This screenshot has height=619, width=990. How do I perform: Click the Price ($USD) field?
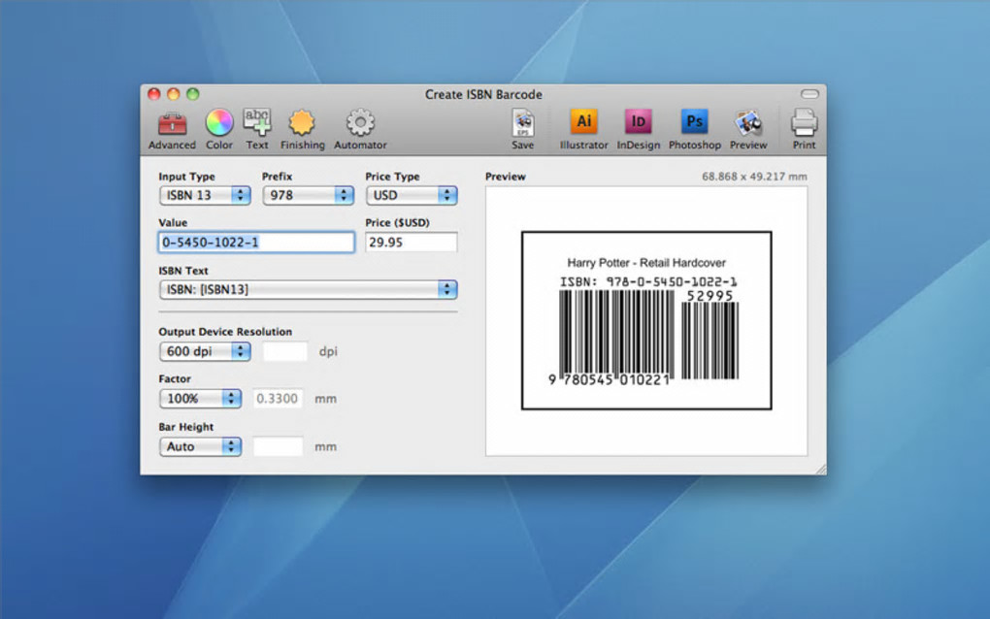[x=411, y=243]
